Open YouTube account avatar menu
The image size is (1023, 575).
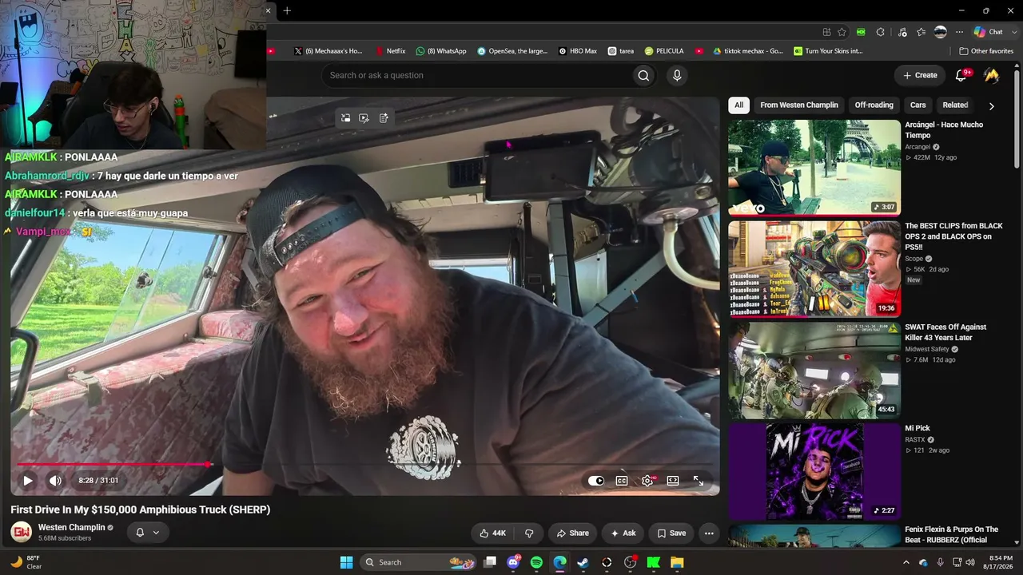tap(992, 75)
